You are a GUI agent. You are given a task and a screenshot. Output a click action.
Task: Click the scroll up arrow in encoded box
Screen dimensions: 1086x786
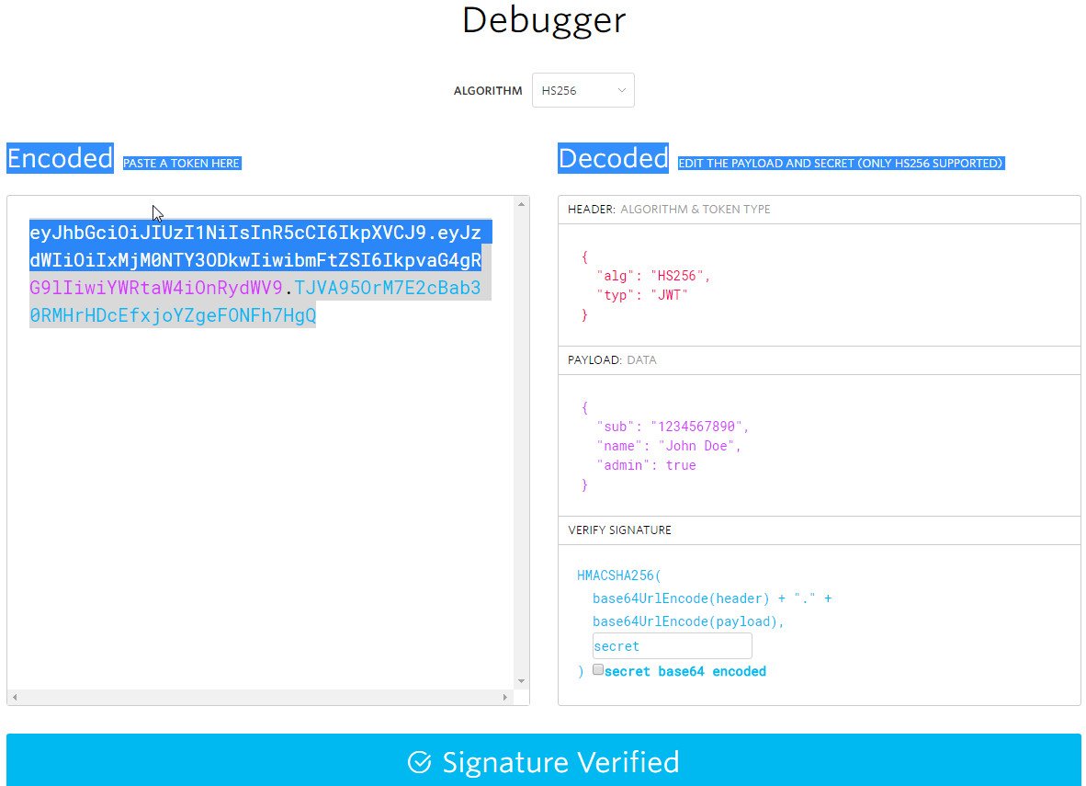coord(522,204)
